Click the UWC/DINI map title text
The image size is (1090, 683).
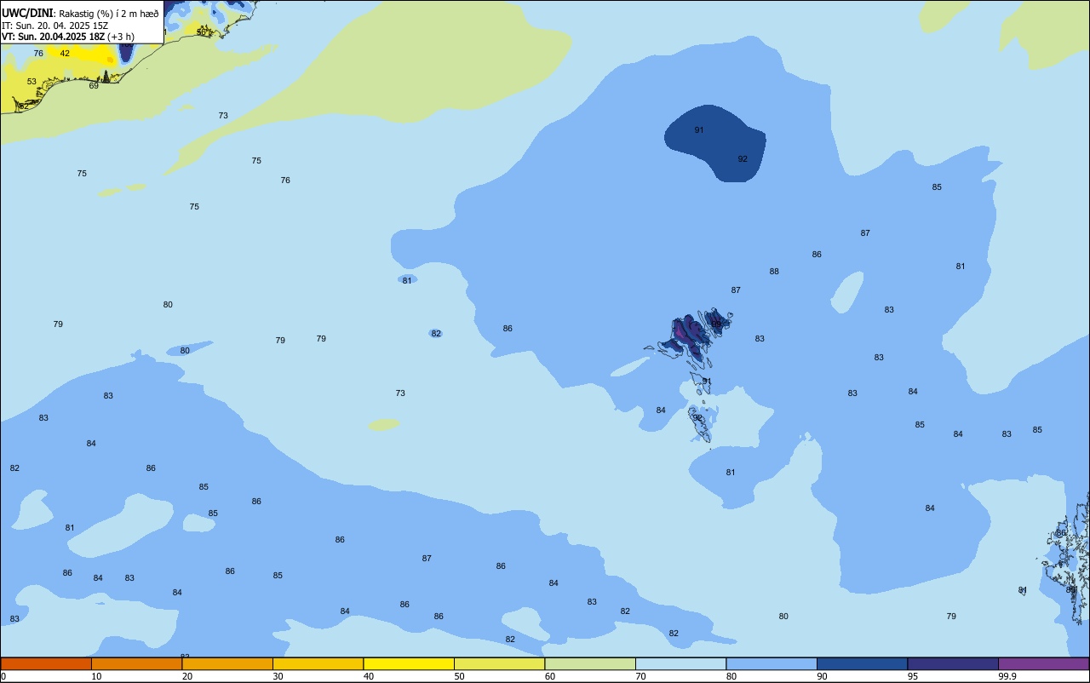pyautogui.click(x=28, y=13)
